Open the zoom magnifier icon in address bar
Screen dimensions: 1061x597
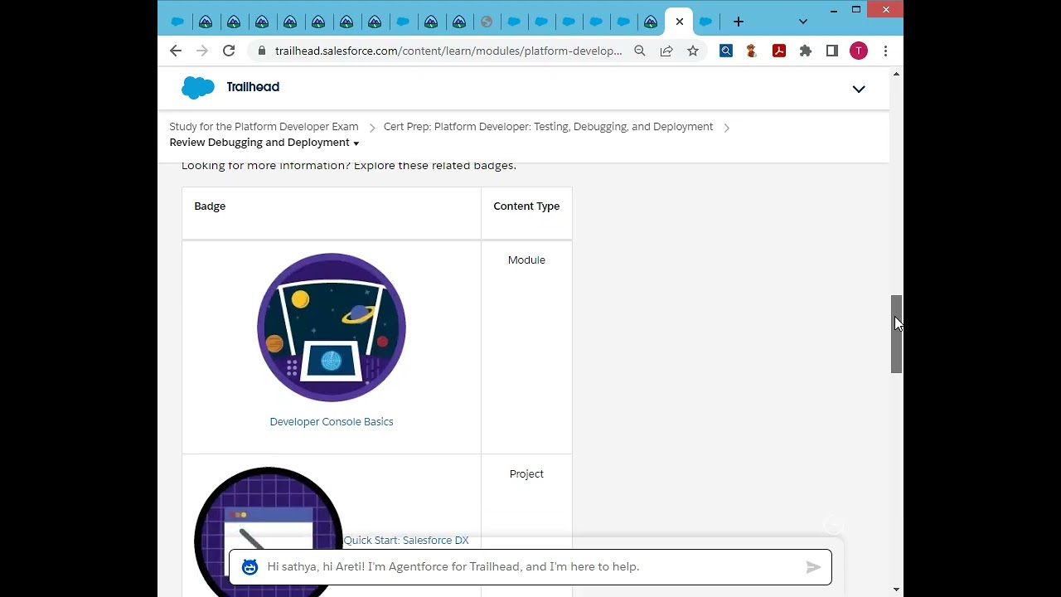[640, 51]
